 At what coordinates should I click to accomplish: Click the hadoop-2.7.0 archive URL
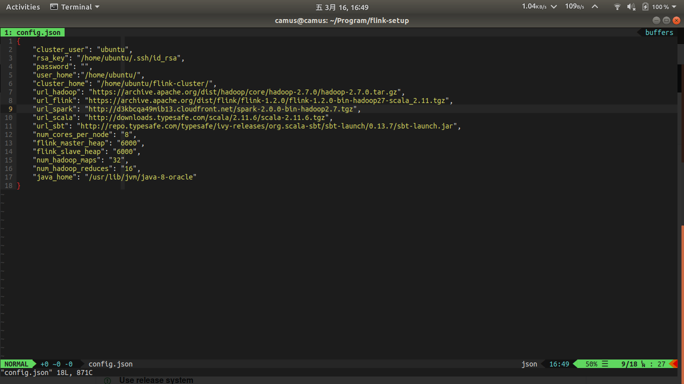coord(245,91)
